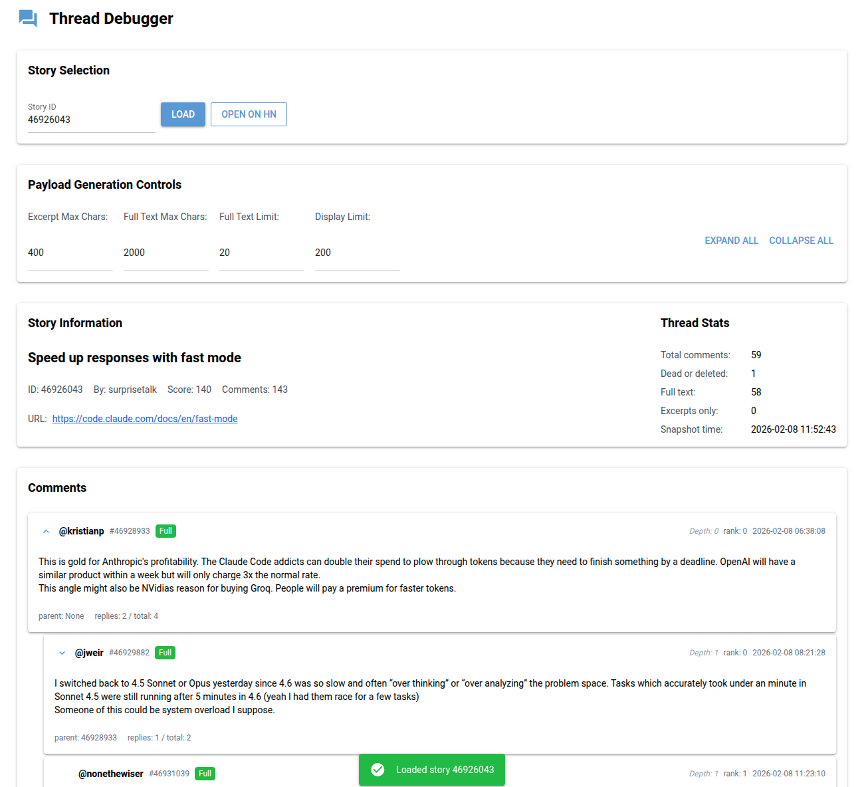The image size is (868, 787).
Task: Click the Full Text Limit field
Action: click(x=261, y=252)
